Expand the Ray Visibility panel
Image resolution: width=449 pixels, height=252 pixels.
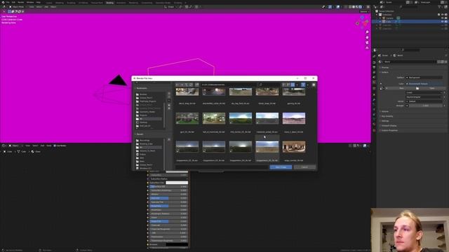[x=387, y=116]
